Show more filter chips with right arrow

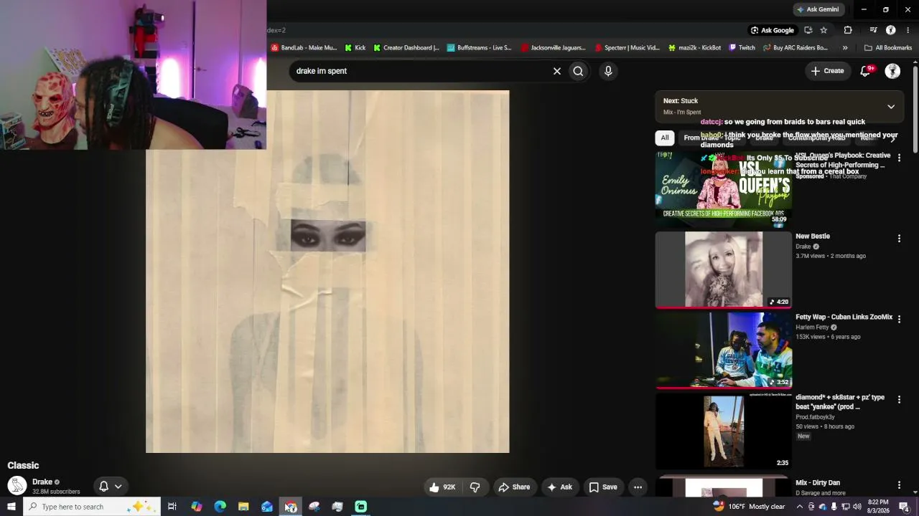(892, 138)
